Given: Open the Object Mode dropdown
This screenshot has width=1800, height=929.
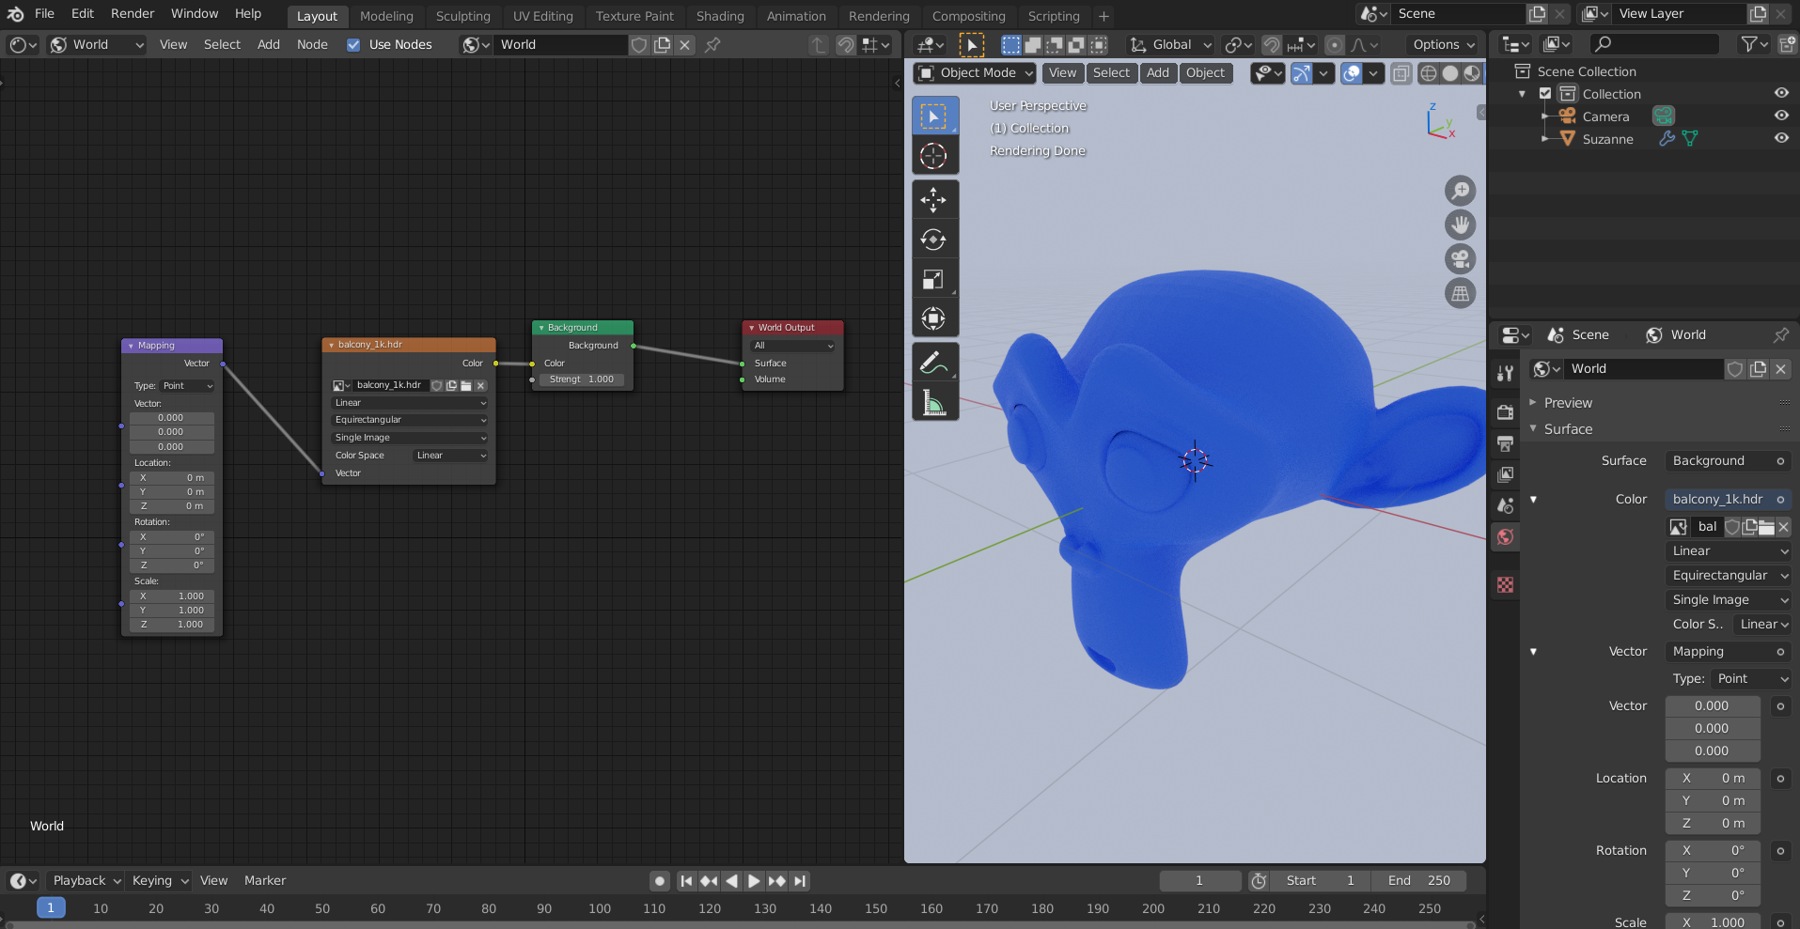Looking at the screenshot, I should pyautogui.click(x=975, y=73).
